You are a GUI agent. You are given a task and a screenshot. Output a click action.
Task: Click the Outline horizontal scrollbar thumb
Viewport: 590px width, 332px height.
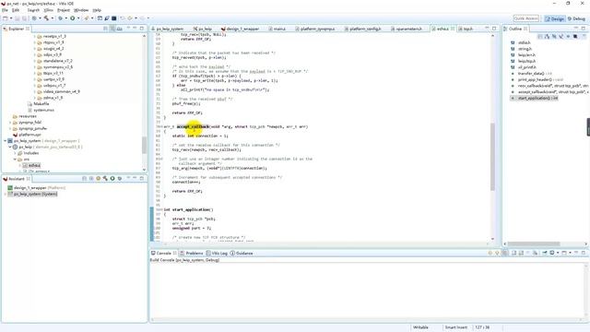click(x=534, y=243)
